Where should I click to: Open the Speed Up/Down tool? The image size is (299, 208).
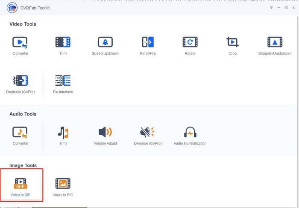click(x=105, y=43)
